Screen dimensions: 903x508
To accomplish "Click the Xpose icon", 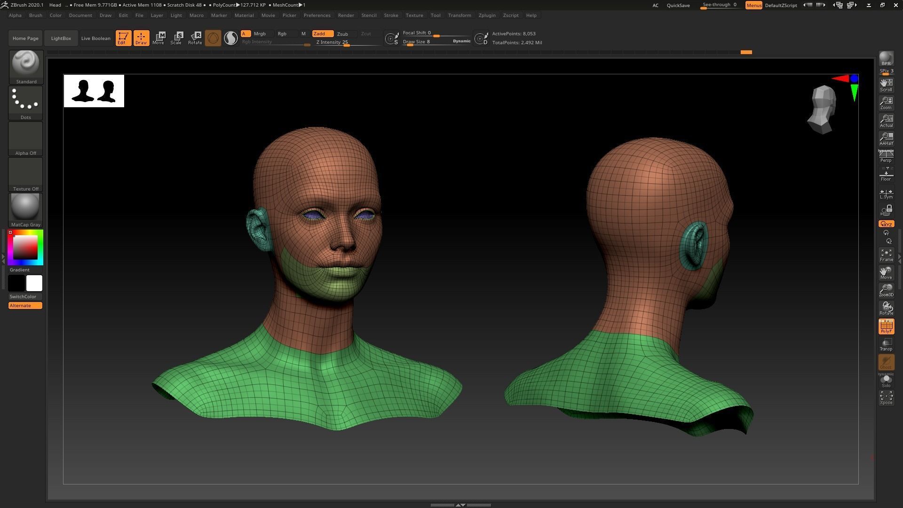I will pyautogui.click(x=886, y=398).
